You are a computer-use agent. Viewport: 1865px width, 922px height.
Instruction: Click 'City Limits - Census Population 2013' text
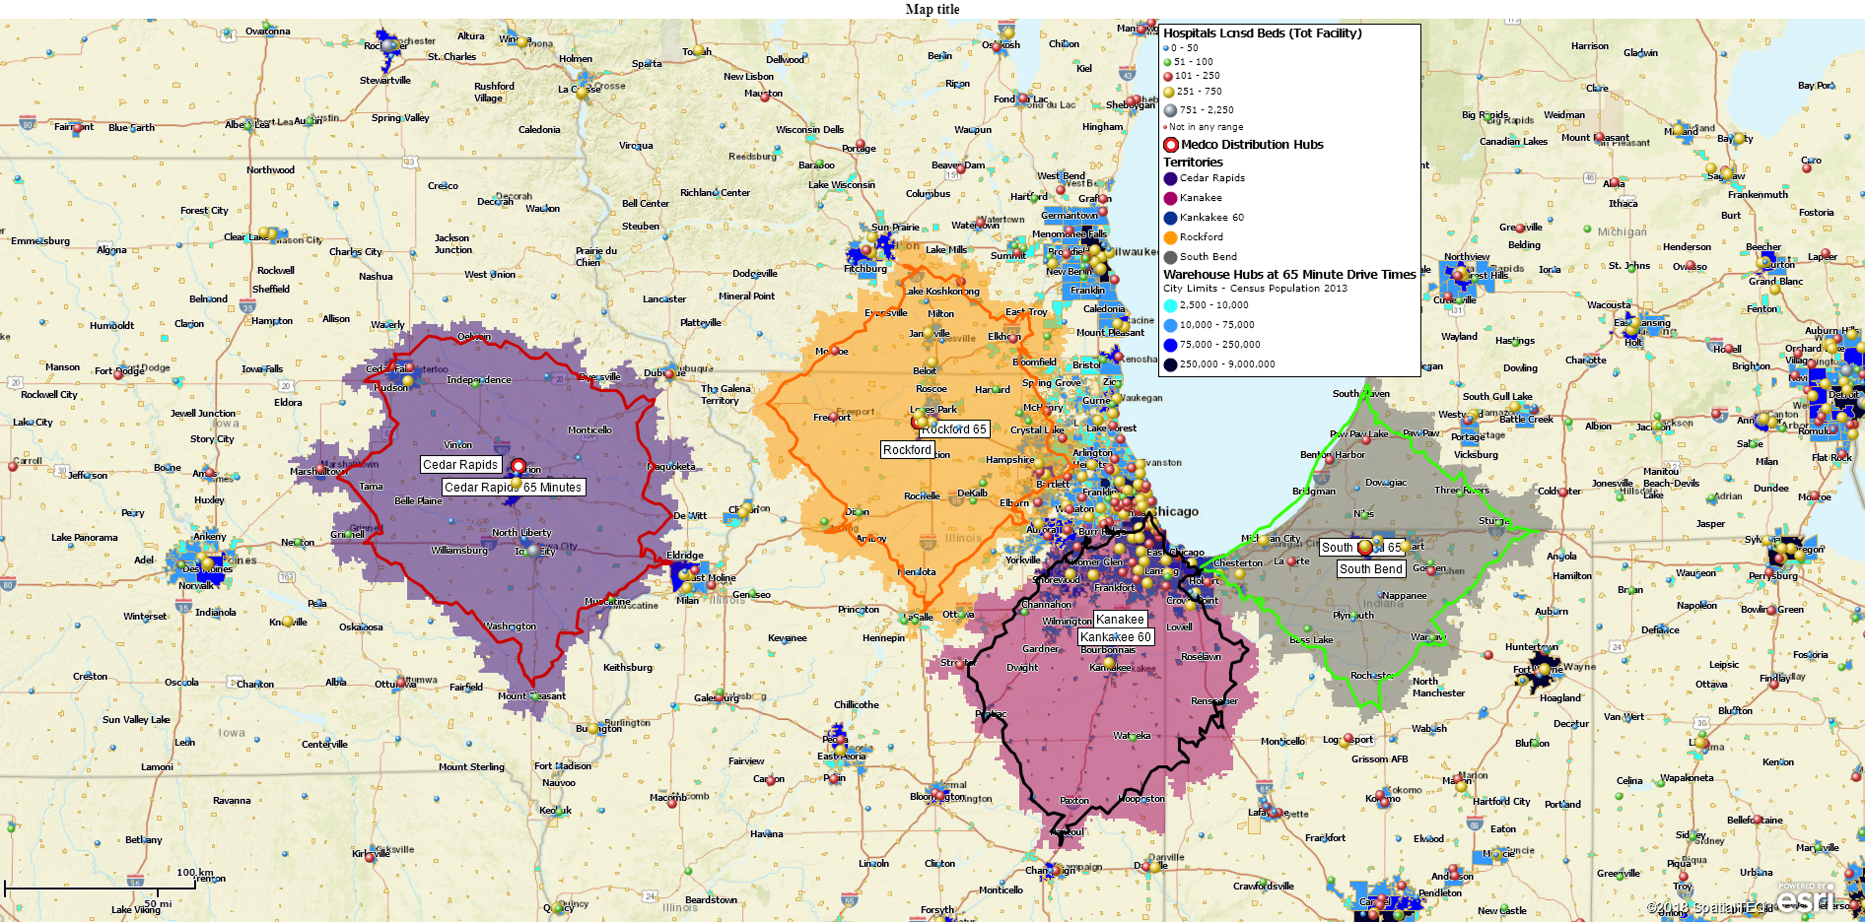point(1255,288)
